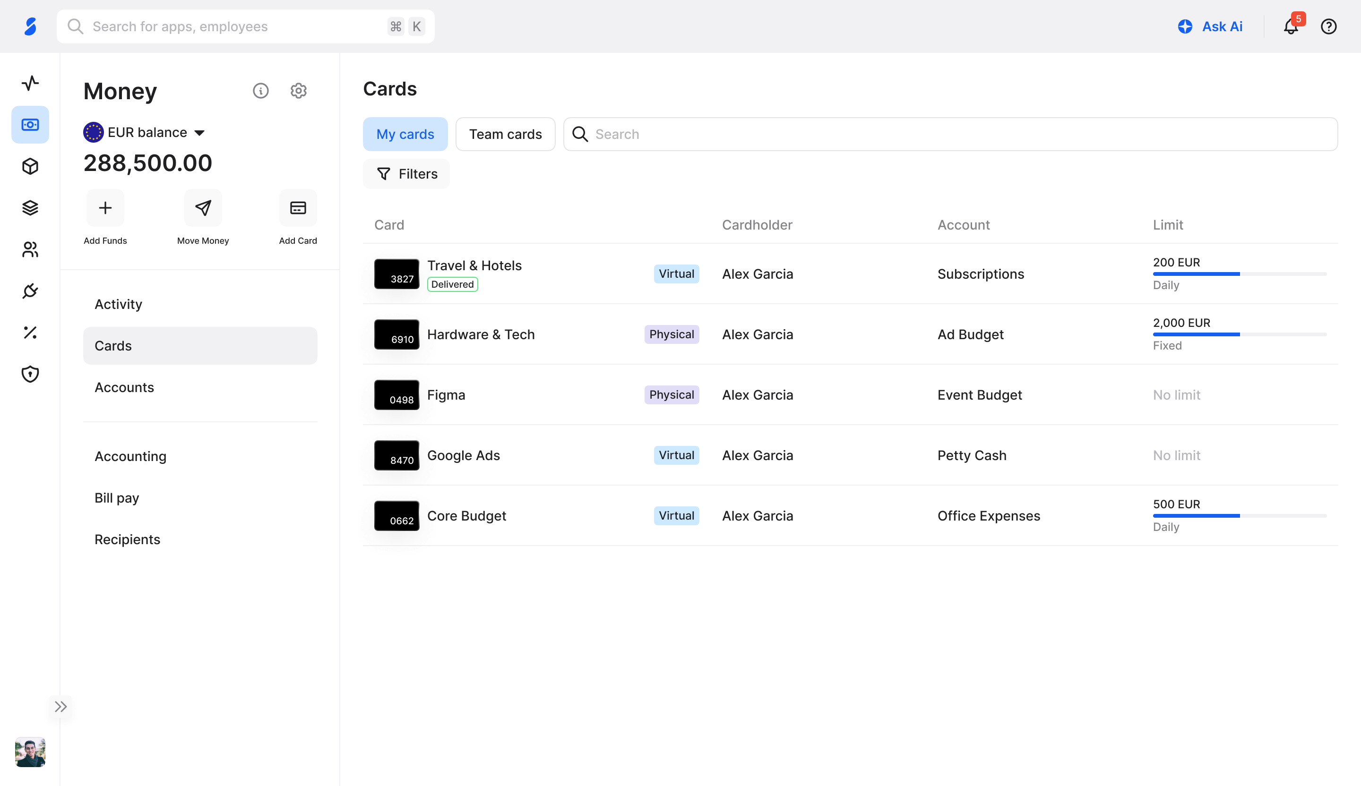The height and width of the screenshot is (786, 1361).
Task: Click the Ask Ai button
Action: tap(1210, 26)
